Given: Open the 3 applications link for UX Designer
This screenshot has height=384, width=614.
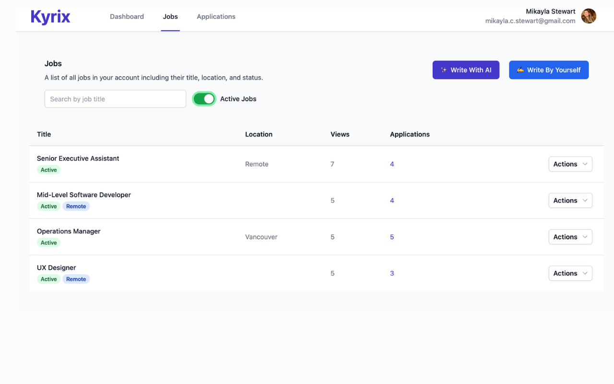Looking at the screenshot, I should pos(392,273).
